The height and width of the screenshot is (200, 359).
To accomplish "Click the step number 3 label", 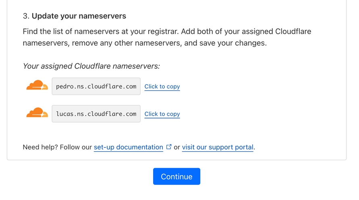I will click(25, 16).
